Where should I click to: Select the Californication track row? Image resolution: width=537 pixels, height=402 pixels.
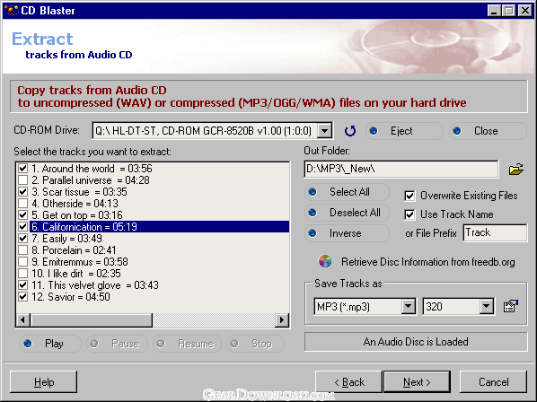pyautogui.click(x=160, y=226)
